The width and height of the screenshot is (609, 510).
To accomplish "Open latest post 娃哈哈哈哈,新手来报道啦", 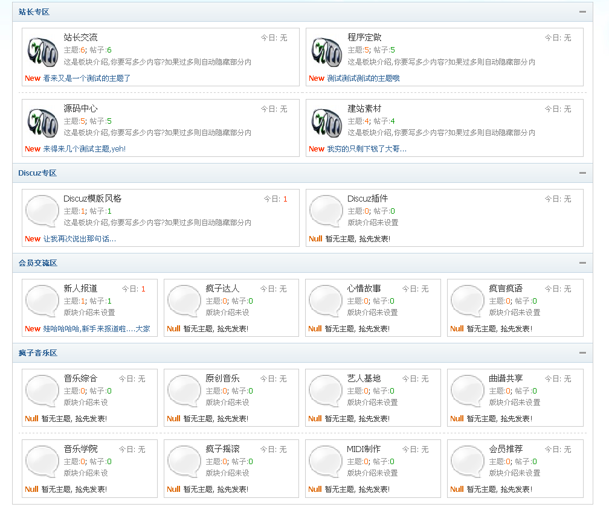I will tap(96, 329).
